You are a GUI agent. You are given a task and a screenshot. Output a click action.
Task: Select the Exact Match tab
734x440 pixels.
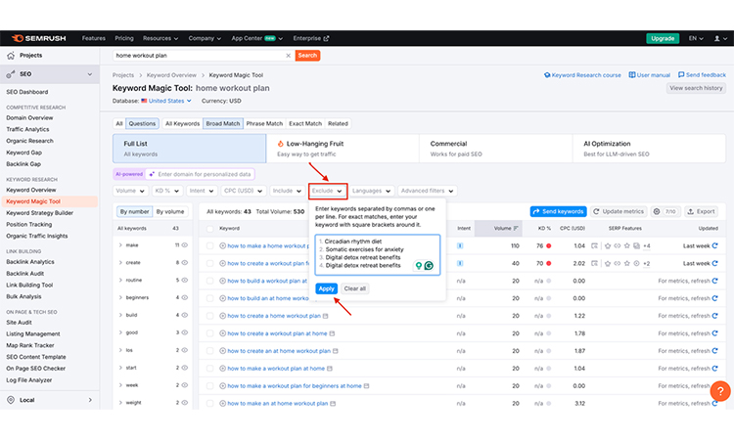(x=305, y=123)
